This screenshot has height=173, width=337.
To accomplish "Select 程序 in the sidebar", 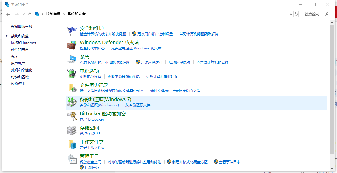I will 14,56.
